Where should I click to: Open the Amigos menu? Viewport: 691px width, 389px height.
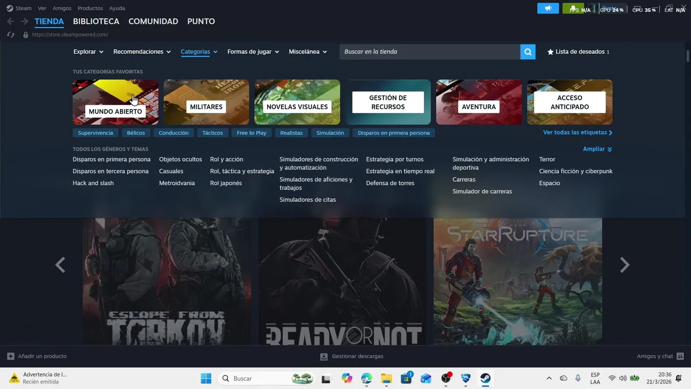62,8
